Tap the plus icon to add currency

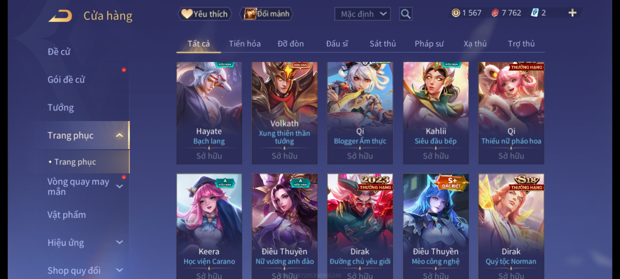(x=572, y=13)
